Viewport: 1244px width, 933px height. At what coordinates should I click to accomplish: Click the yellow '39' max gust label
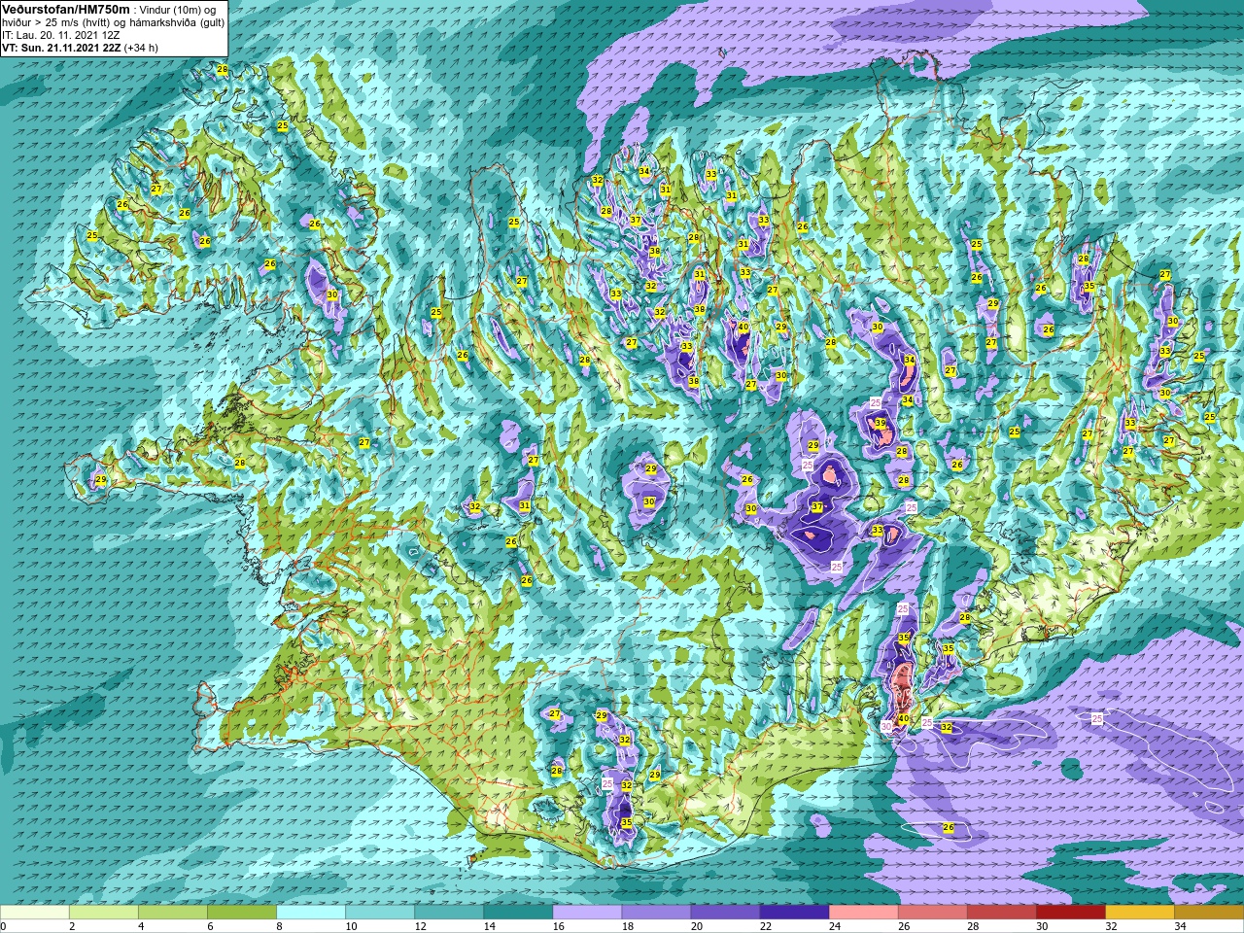click(x=880, y=424)
